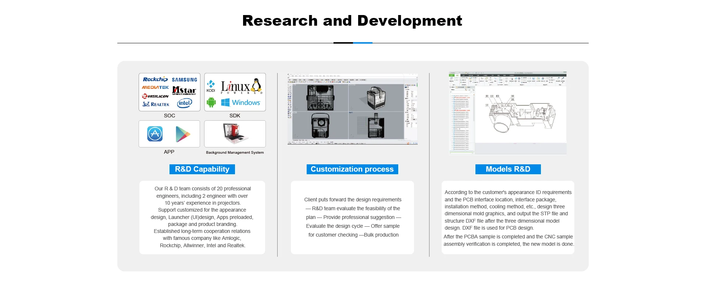Image resolution: width=706 pixels, height=285 pixels.
Task: Click the Samsung logo
Action: [184, 80]
